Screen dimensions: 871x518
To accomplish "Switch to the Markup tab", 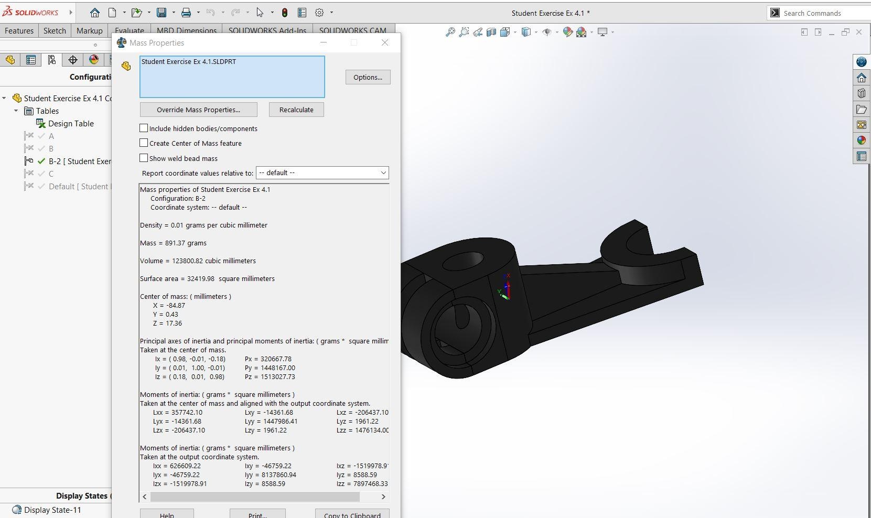I will 90,31.
